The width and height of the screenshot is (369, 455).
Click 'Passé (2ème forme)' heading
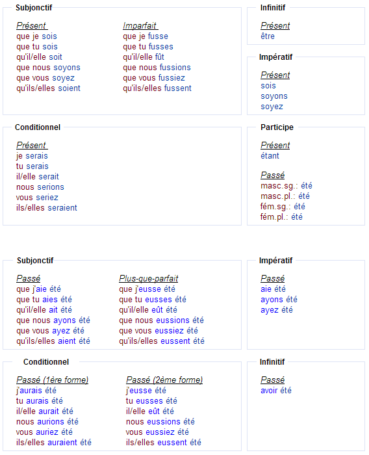coord(164,380)
